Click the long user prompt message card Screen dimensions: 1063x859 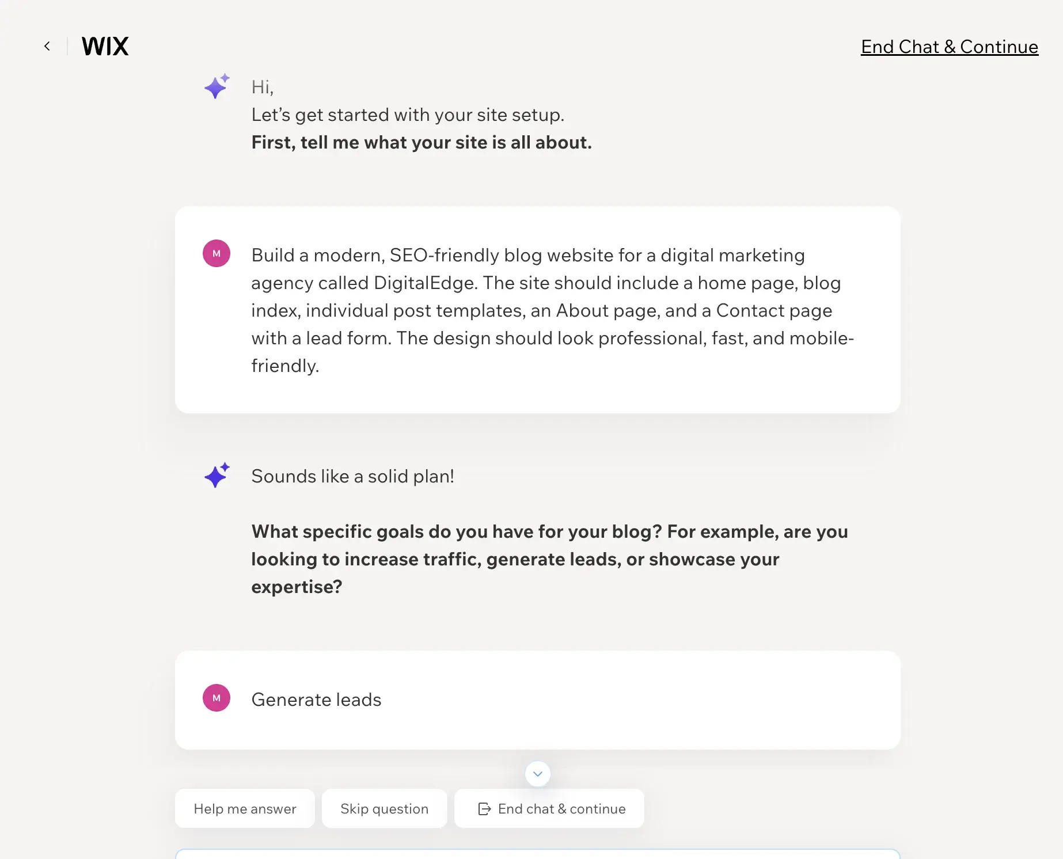click(x=537, y=309)
